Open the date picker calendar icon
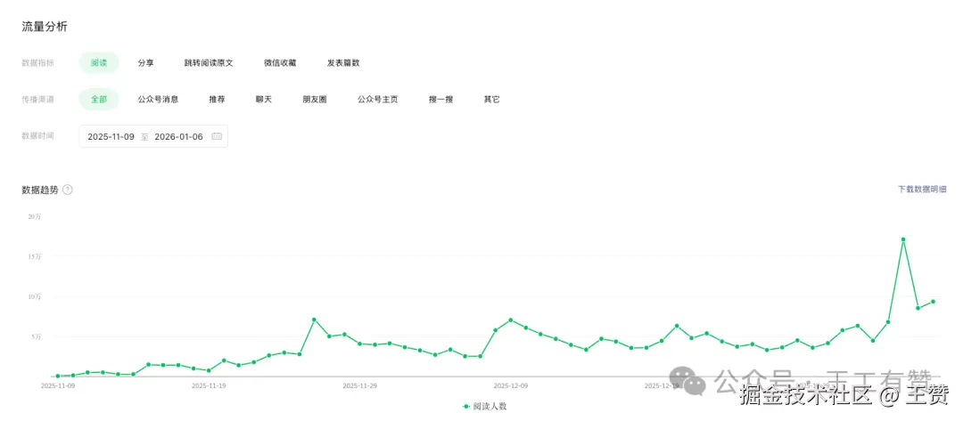The image size is (963, 421). tap(217, 137)
